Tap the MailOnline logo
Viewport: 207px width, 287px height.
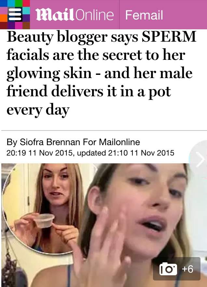coord(75,15)
